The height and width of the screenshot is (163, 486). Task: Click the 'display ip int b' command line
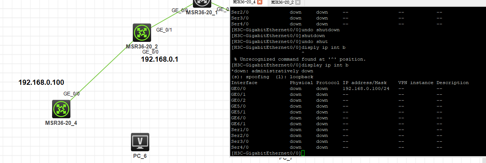coord(290,65)
